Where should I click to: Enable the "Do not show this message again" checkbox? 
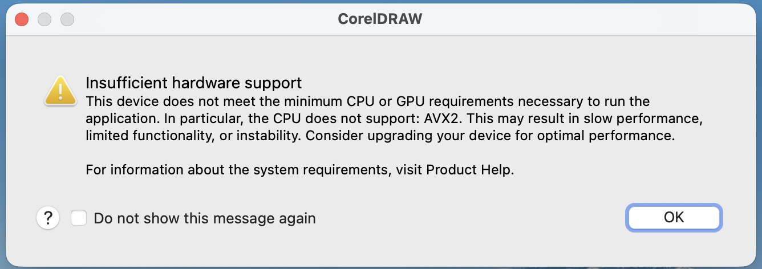tap(79, 218)
